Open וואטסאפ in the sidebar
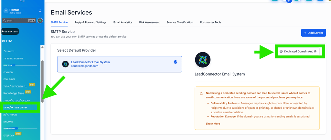 click(9, 122)
